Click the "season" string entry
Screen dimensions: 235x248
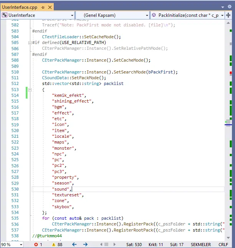click(62, 183)
